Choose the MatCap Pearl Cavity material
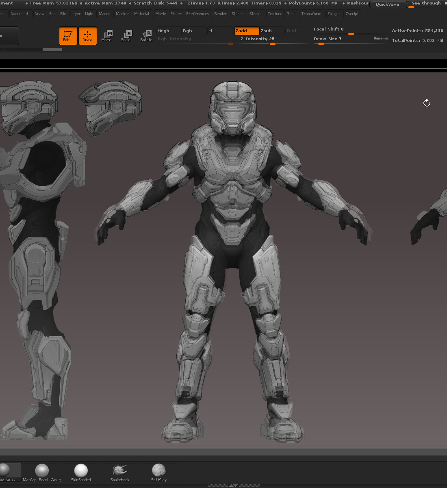Screen dimensions: 447x488 click(x=42, y=472)
